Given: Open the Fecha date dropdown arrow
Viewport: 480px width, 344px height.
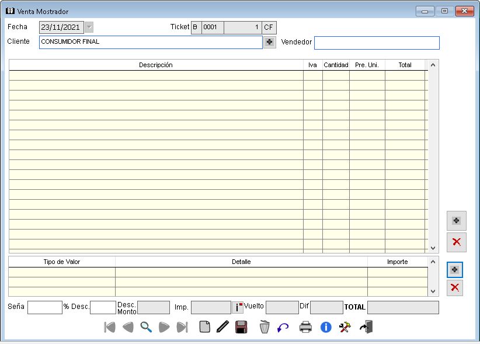Looking at the screenshot, I should (x=89, y=27).
